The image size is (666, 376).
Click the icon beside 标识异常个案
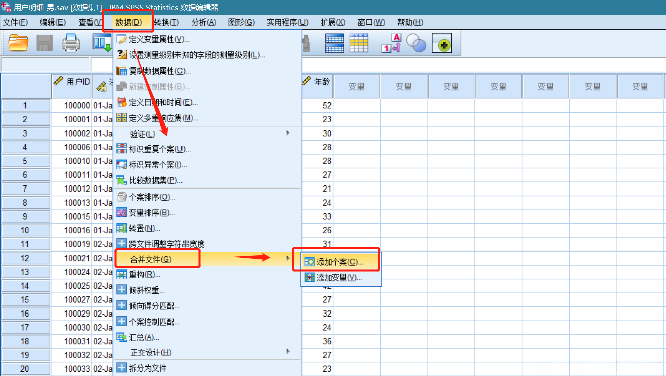(x=122, y=164)
